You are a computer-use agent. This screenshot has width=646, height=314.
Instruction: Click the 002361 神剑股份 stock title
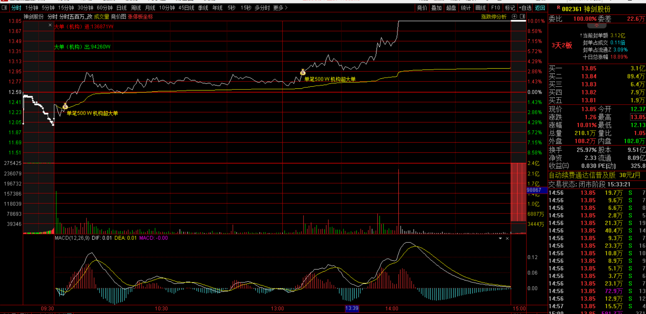point(586,9)
